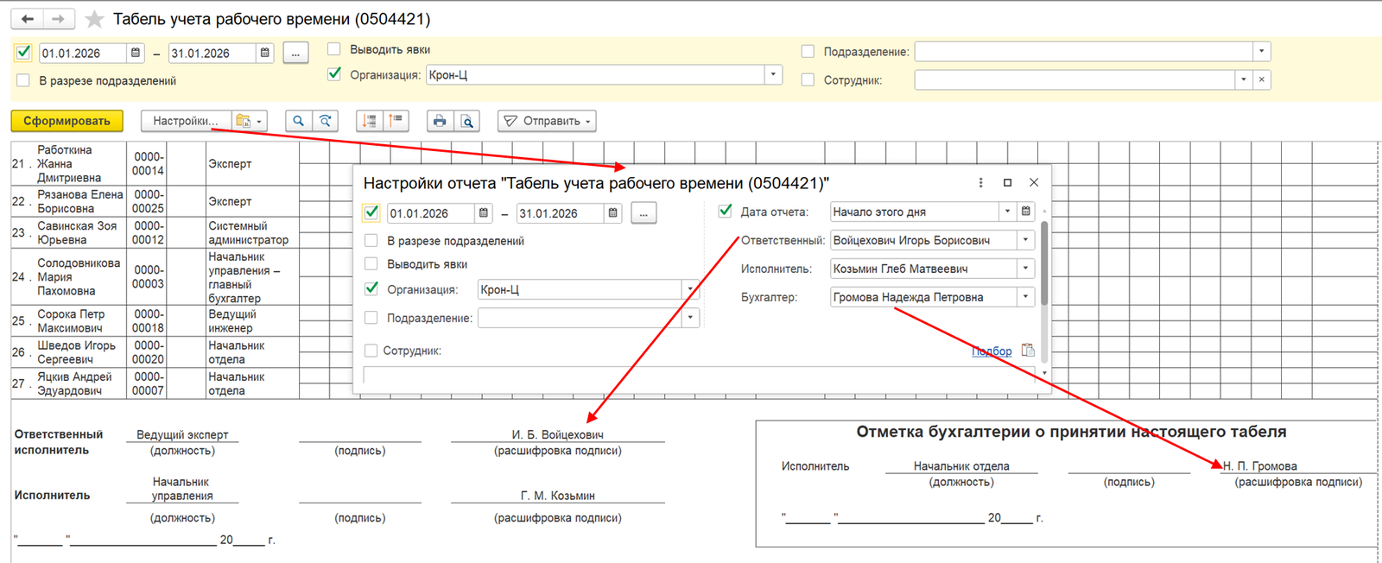Click the paste-from-clipboard icon next to Подбор
This screenshot has height=563, width=1382.
coord(1028,350)
